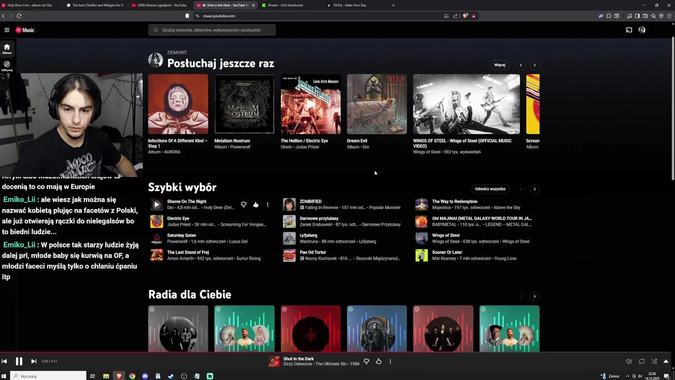Open the Infections Of A Different Kind album cover
675x380 pixels.
(x=178, y=104)
